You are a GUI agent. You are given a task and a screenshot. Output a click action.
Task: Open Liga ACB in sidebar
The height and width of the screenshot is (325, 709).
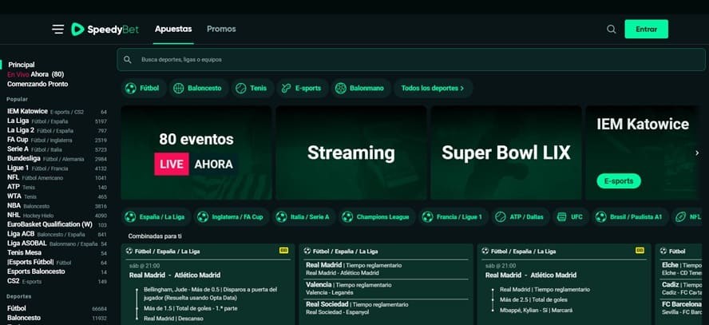[x=57, y=234]
